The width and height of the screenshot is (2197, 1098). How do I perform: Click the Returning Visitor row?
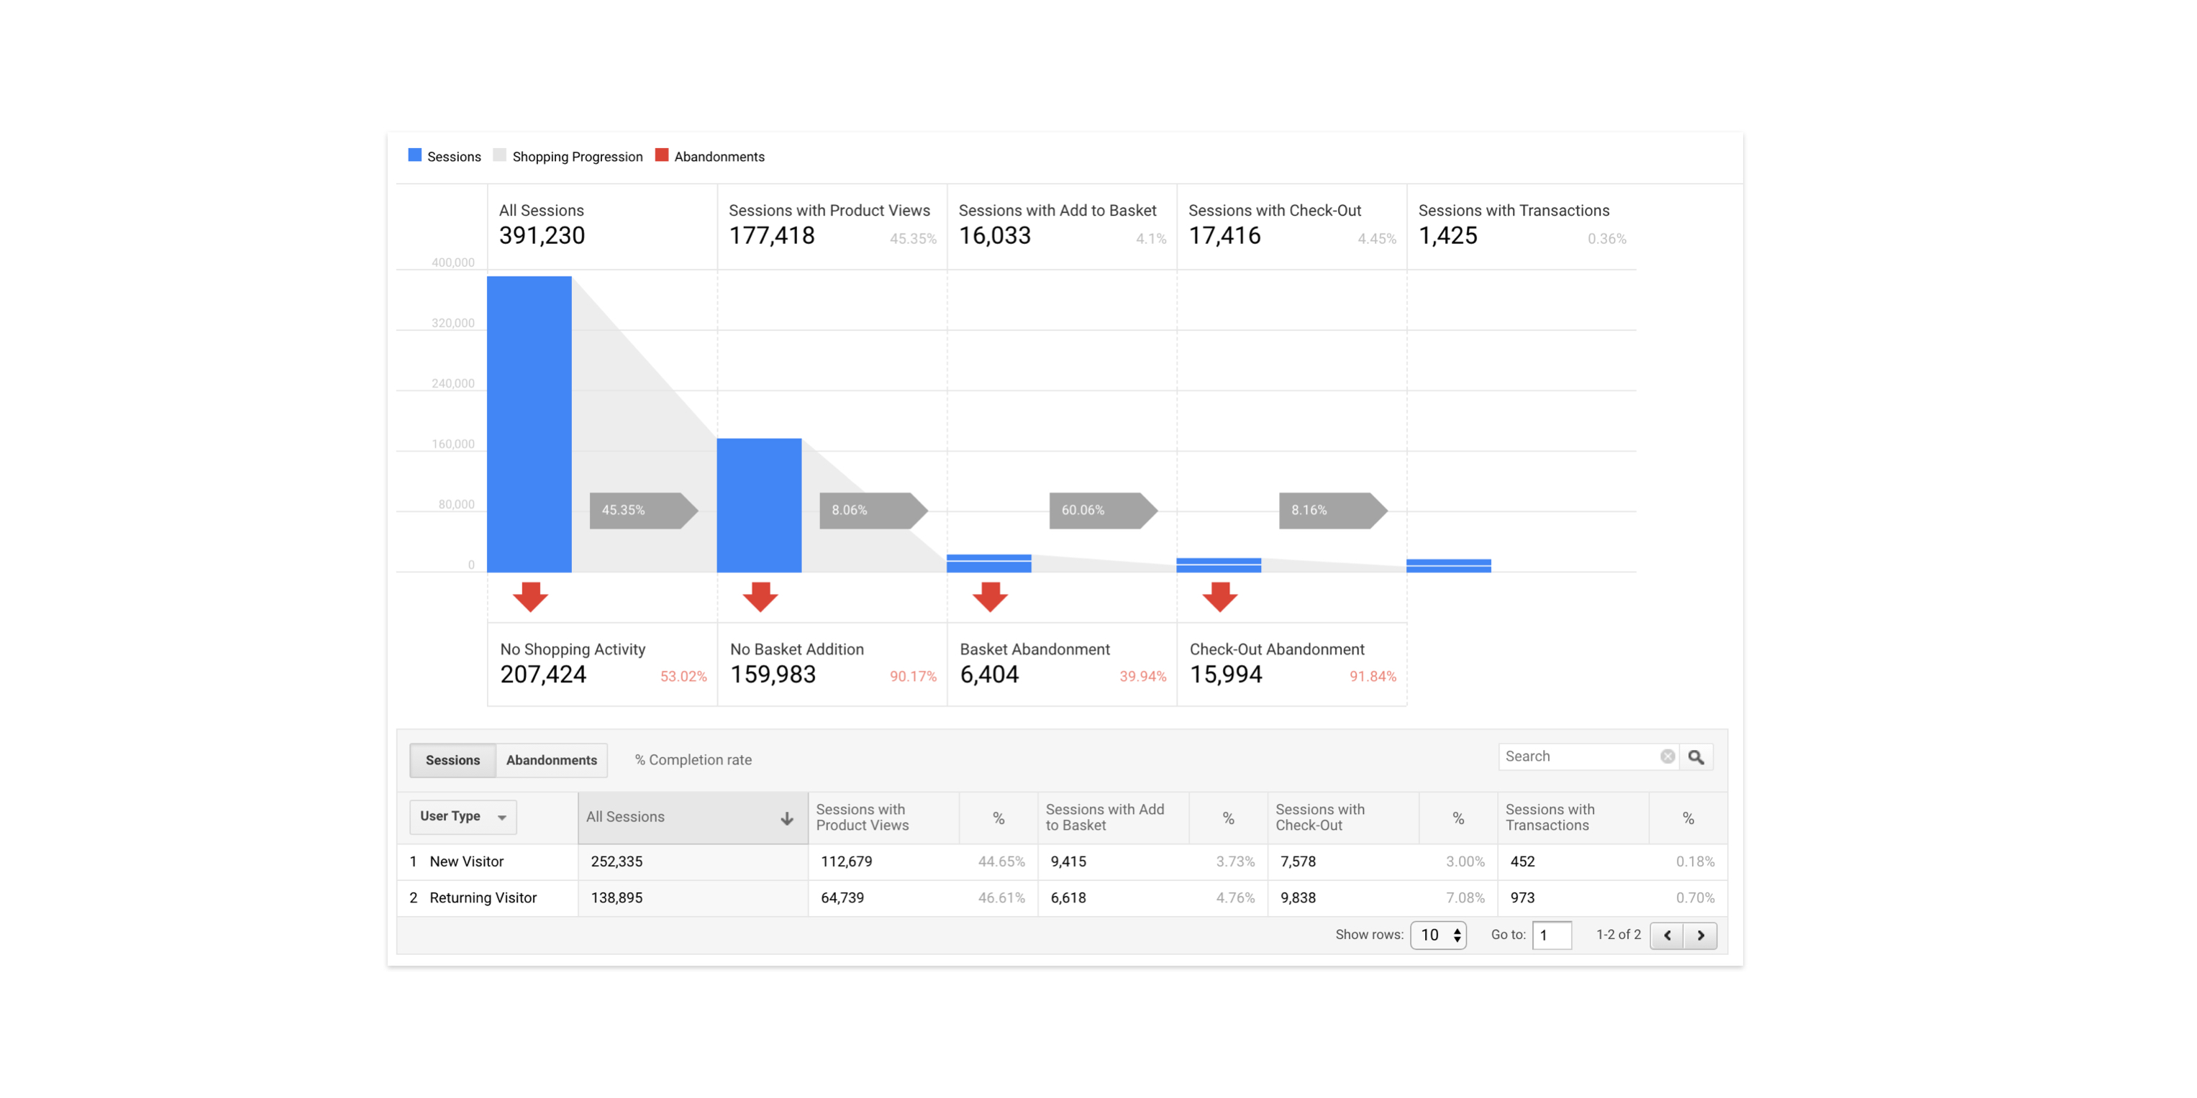(483, 897)
